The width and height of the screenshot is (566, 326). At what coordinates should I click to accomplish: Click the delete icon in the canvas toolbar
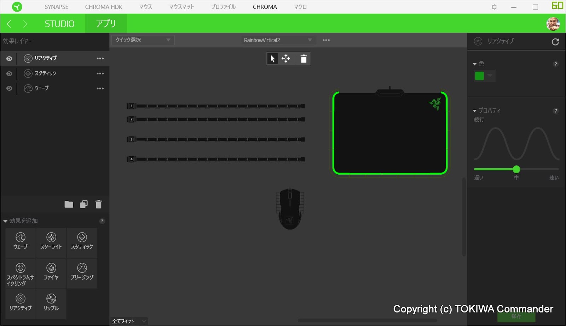[304, 59]
